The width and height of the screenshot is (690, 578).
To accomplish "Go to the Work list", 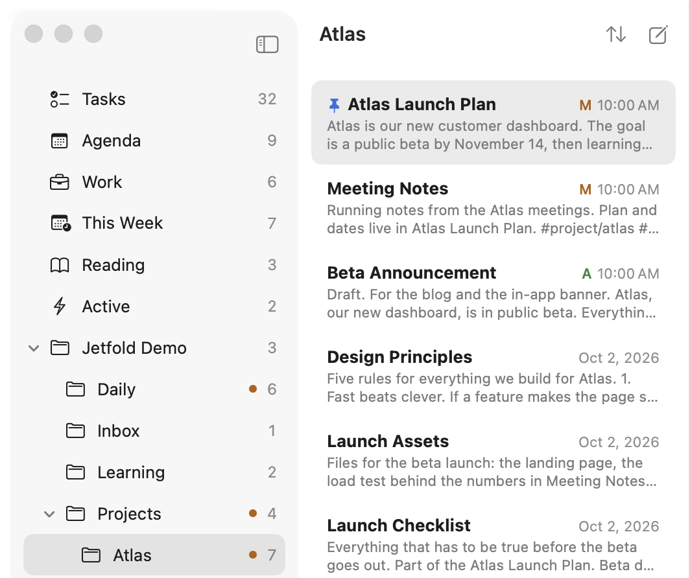I will 154,182.
